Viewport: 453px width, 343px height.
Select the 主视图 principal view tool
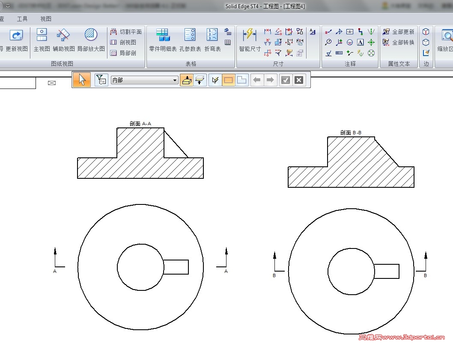click(x=42, y=40)
